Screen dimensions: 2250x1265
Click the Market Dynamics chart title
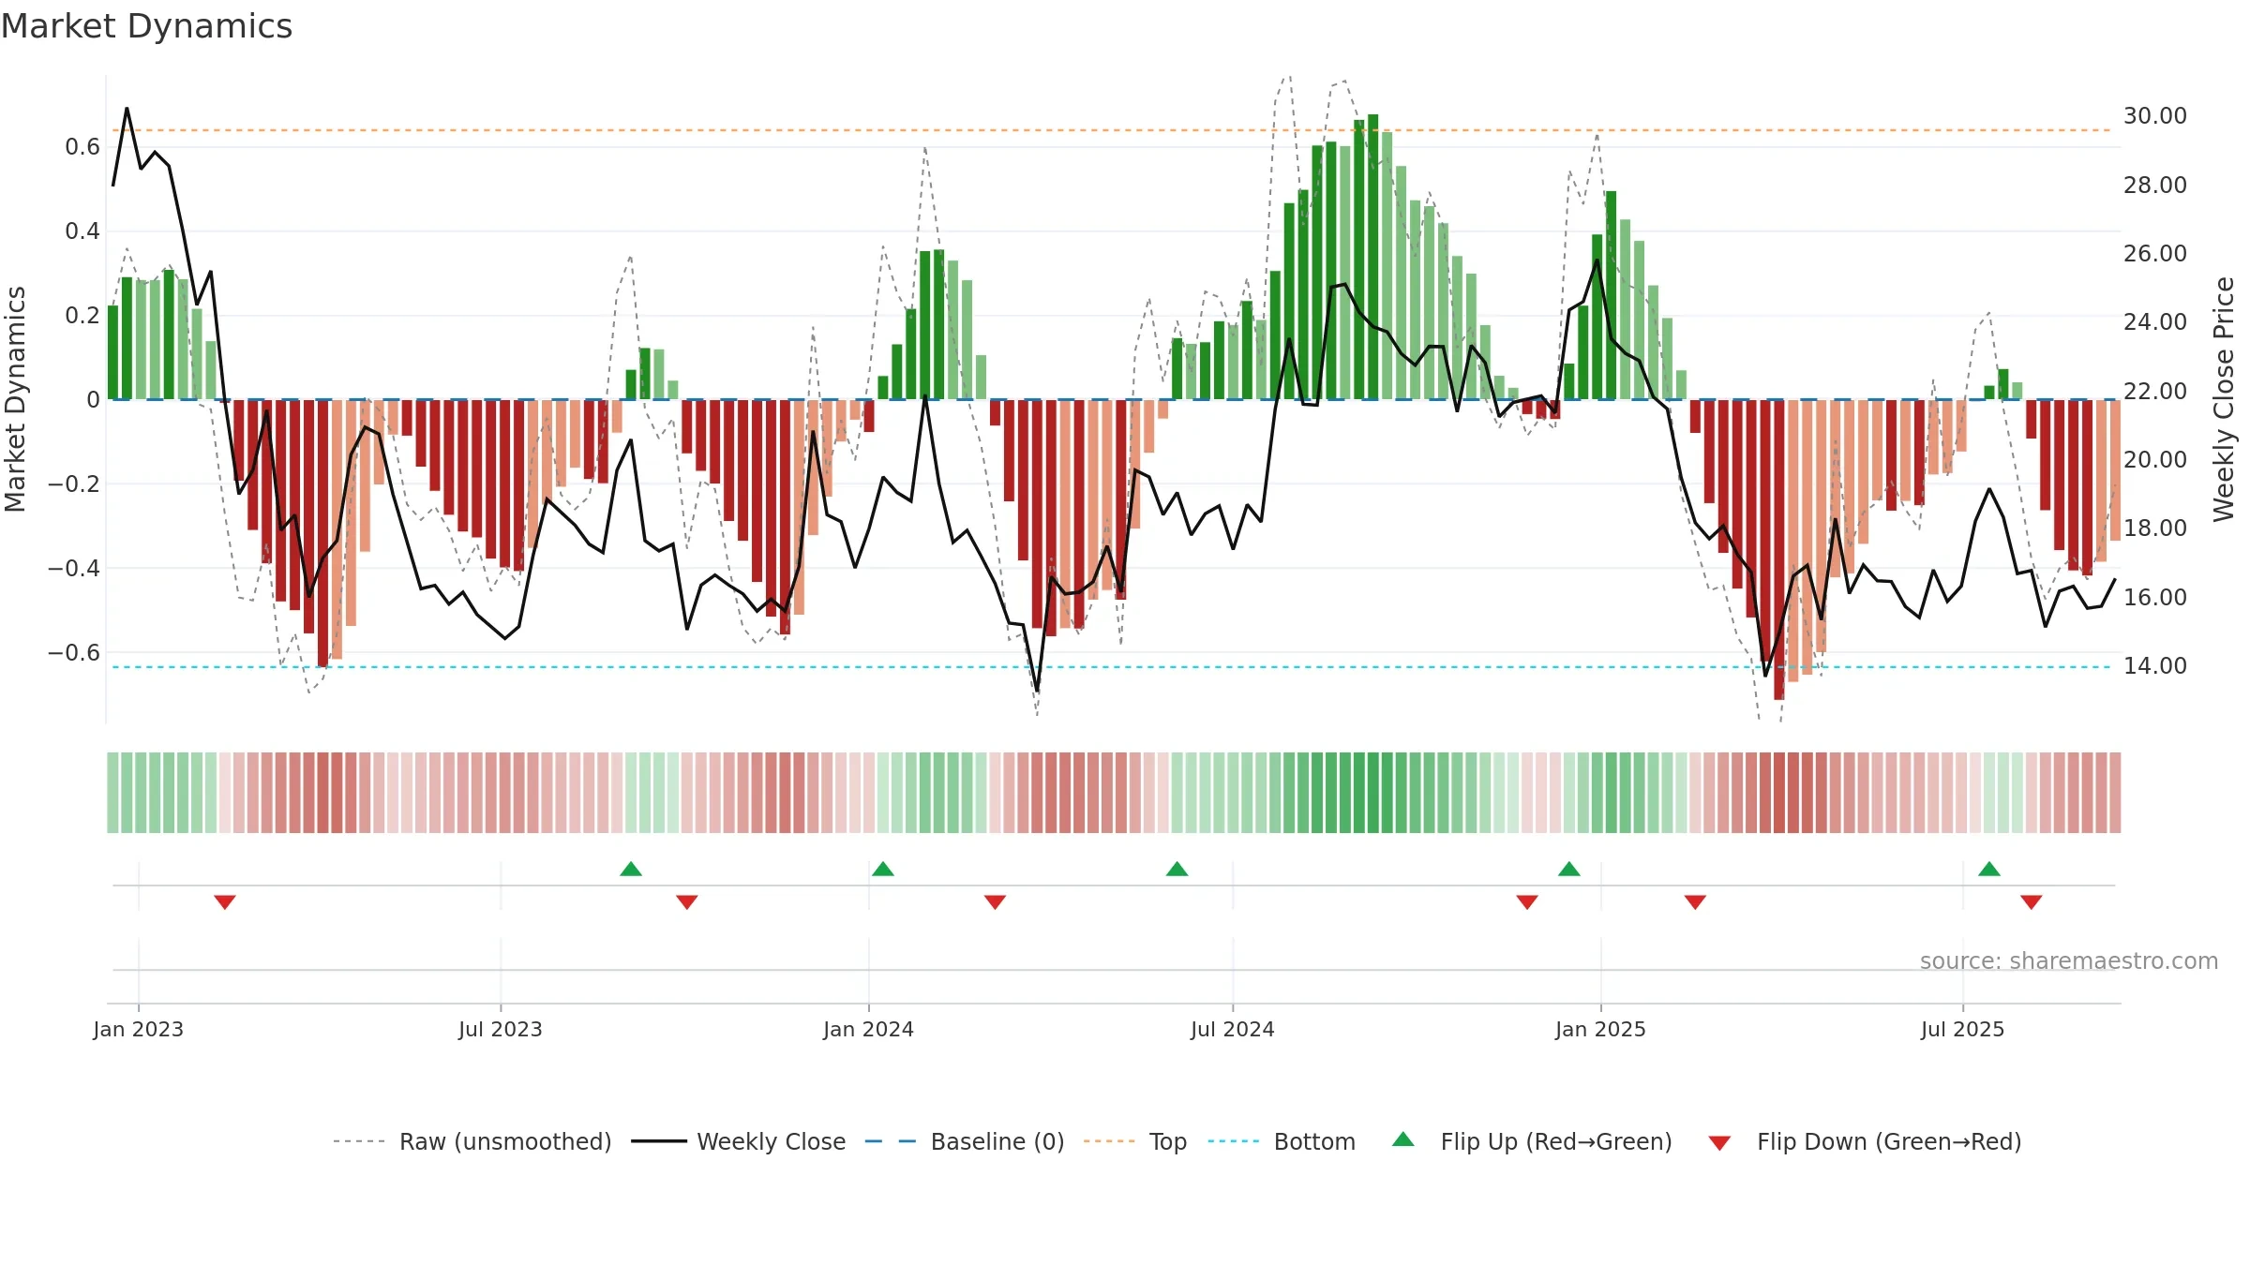point(147,26)
